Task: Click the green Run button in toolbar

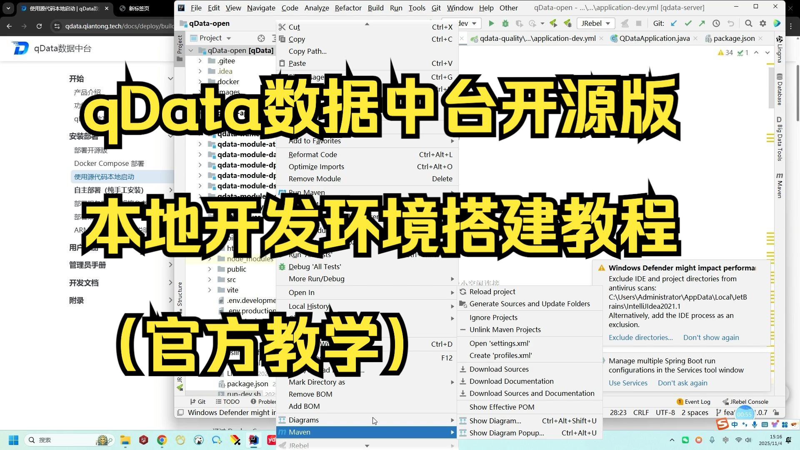Action: [x=491, y=24]
